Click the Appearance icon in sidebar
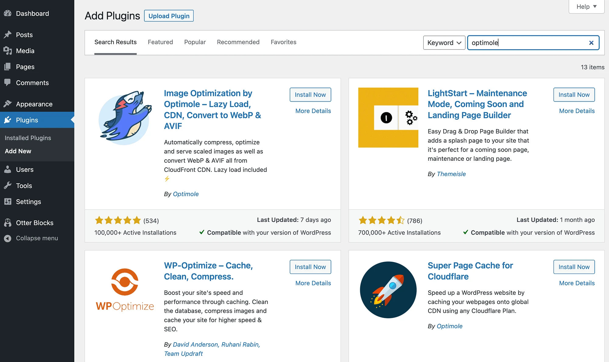 [8, 103]
